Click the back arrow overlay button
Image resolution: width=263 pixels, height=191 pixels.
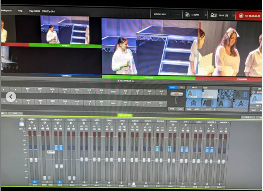tap(11, 97)
